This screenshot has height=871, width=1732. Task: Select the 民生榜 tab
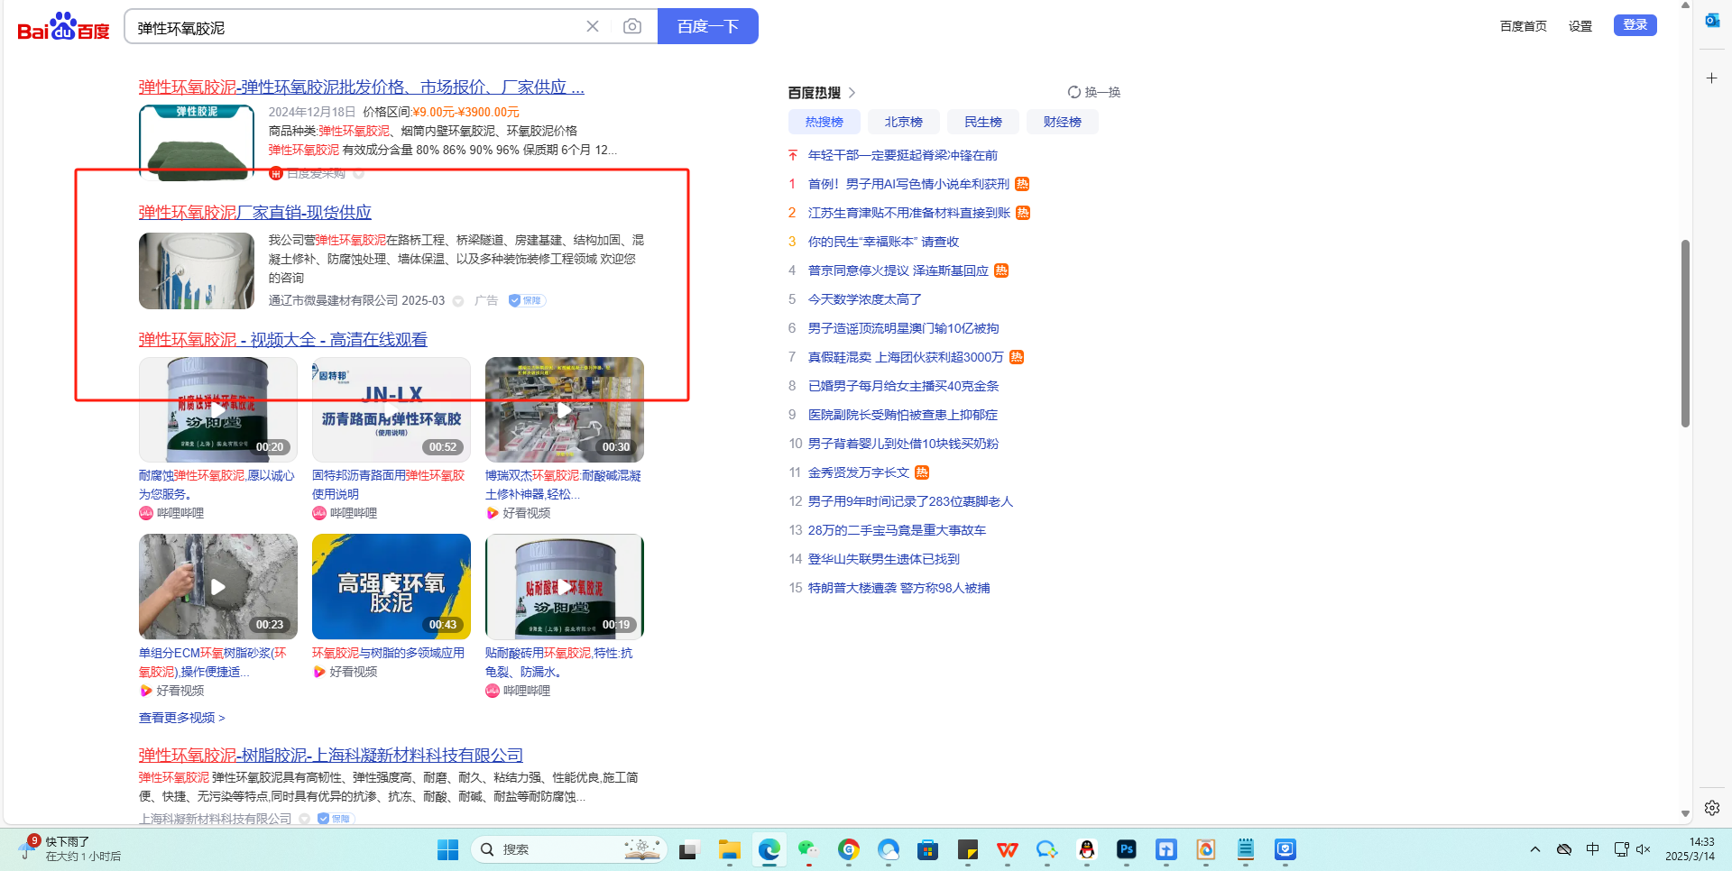point(982,122)
